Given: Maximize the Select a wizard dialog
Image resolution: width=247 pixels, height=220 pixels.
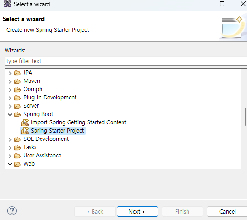Looking at the screenshot, I should [222, 4].
